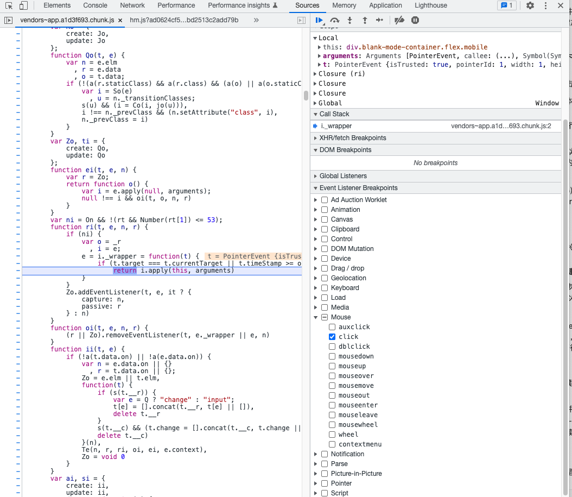The height and width of the screenshot is (497, 572).
Task: Collapse the Local scope section
Action: pyautogui.click(x=315, y=38)
